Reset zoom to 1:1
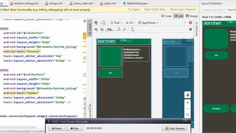This screenshot has height=133, width=236. tap(187, 115)
